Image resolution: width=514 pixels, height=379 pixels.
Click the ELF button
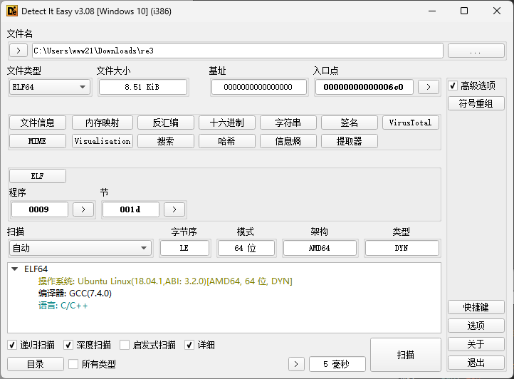(x=38, y=176)
